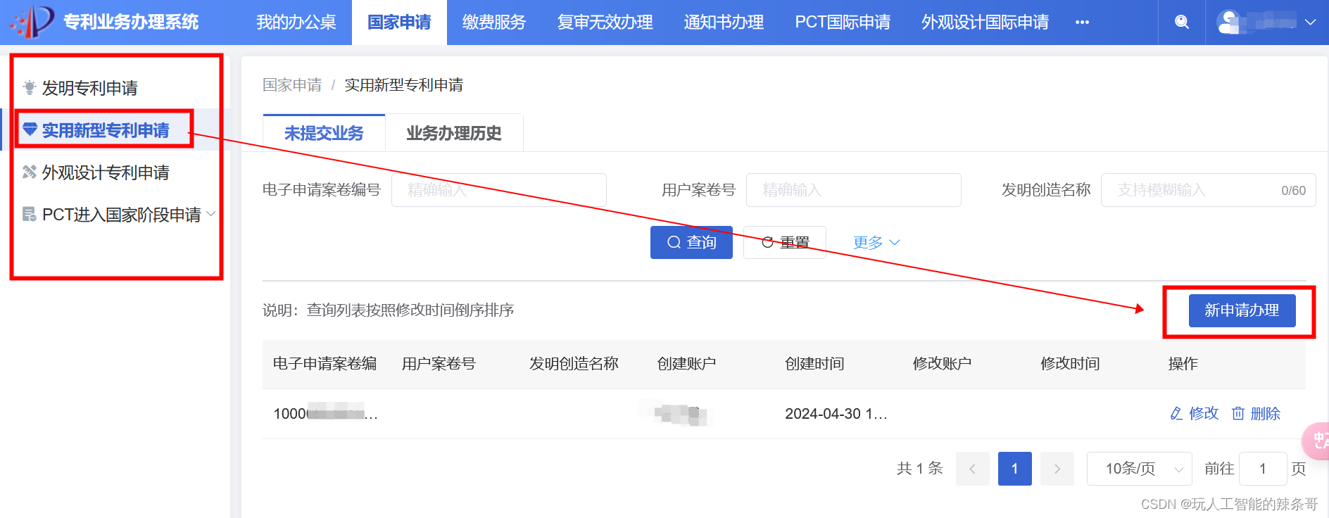Click 国家申请 breadcrumb link

(x=292, y=85)
